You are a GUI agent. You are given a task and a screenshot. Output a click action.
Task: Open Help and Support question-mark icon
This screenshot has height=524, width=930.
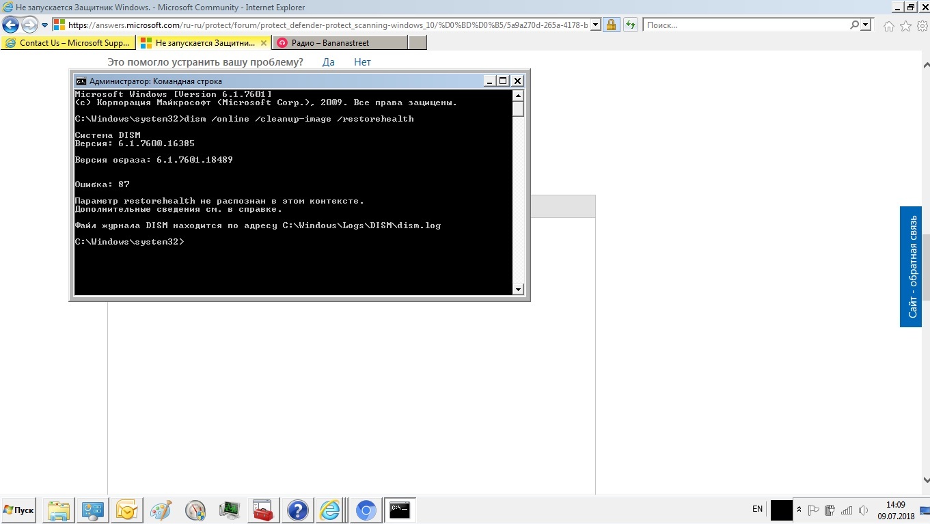point(298,510)
